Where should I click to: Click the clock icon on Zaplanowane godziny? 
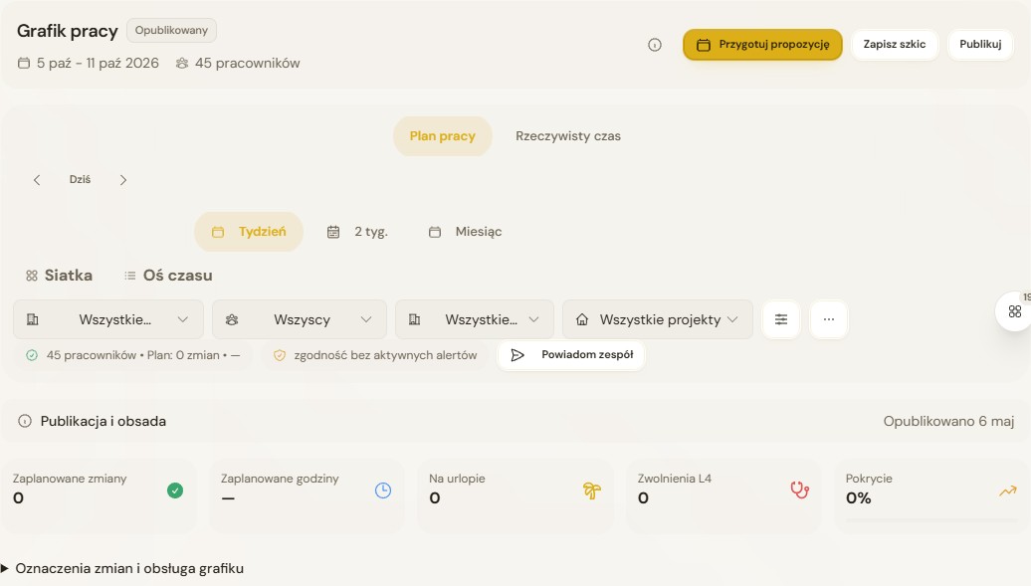(383, 490)
